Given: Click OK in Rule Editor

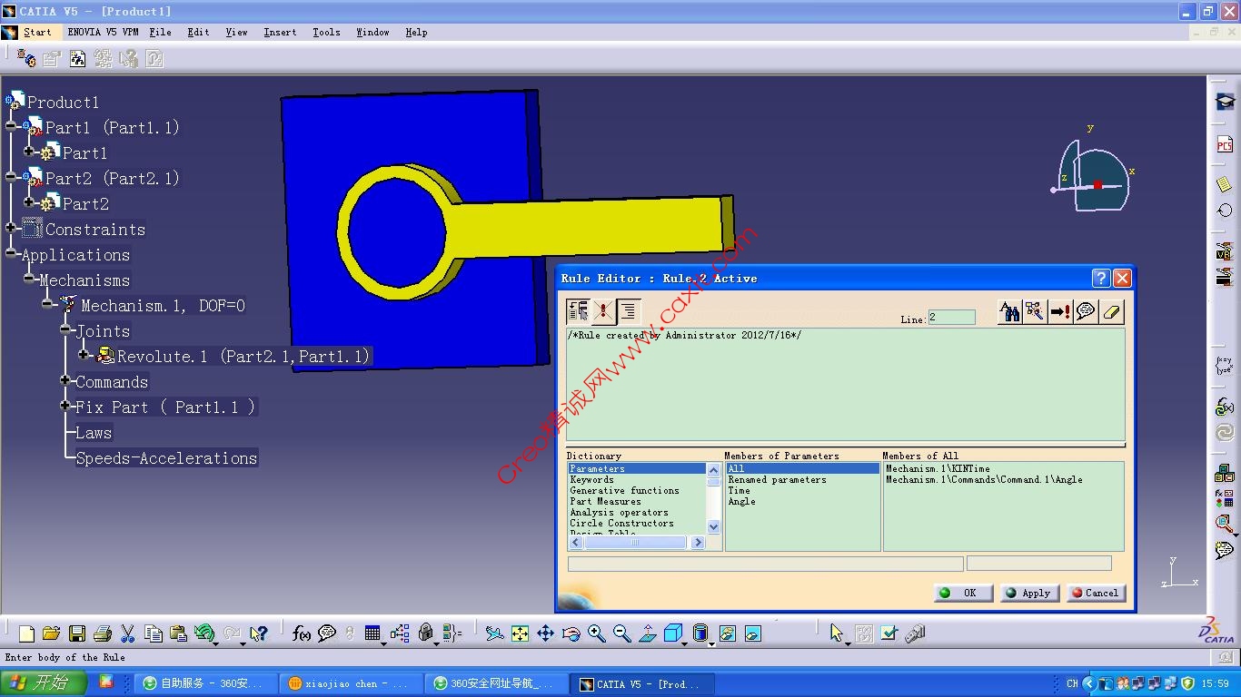Looking at the screenshot, I should (x=963, y=593).
